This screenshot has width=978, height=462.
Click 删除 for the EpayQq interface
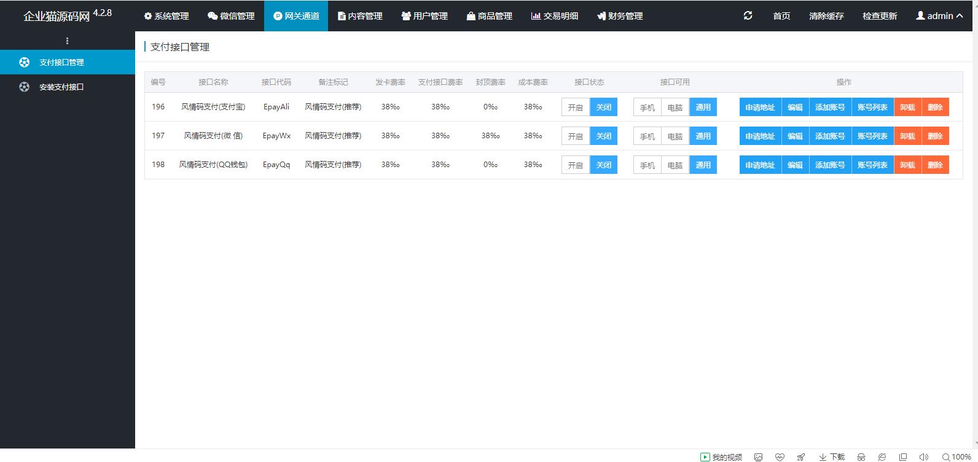tap(935, 165)
